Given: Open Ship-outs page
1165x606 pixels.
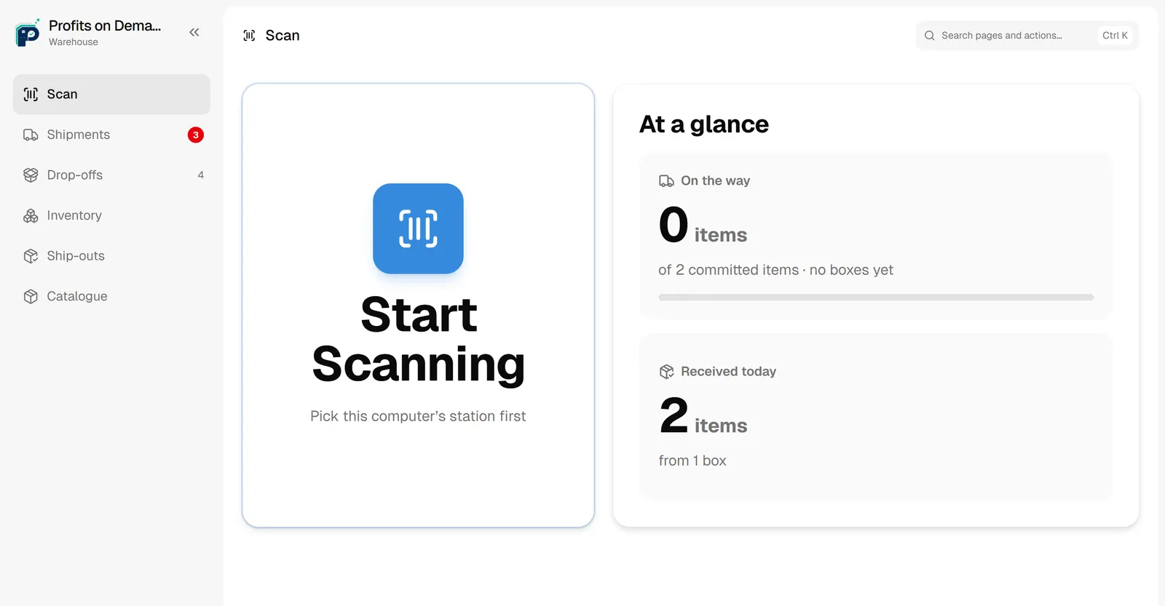Looking at the screenshot, I should (111, 256).
